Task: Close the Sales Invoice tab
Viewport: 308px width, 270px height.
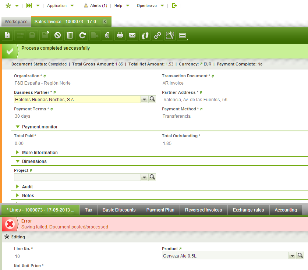Action: point(105,21)
